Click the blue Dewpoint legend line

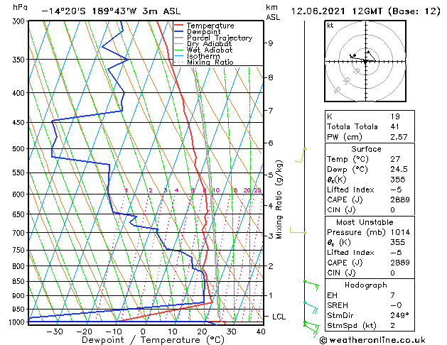click(x=178, y=32)
